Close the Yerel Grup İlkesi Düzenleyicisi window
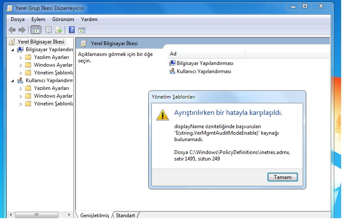The image size is (342, 219). click(321, 6)
